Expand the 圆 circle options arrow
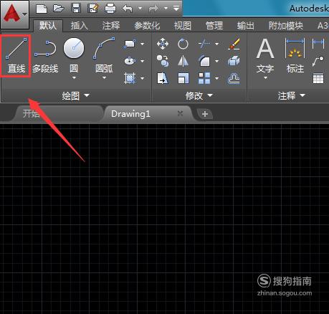This screenshot has width=329, height=314. coord(74,77)
